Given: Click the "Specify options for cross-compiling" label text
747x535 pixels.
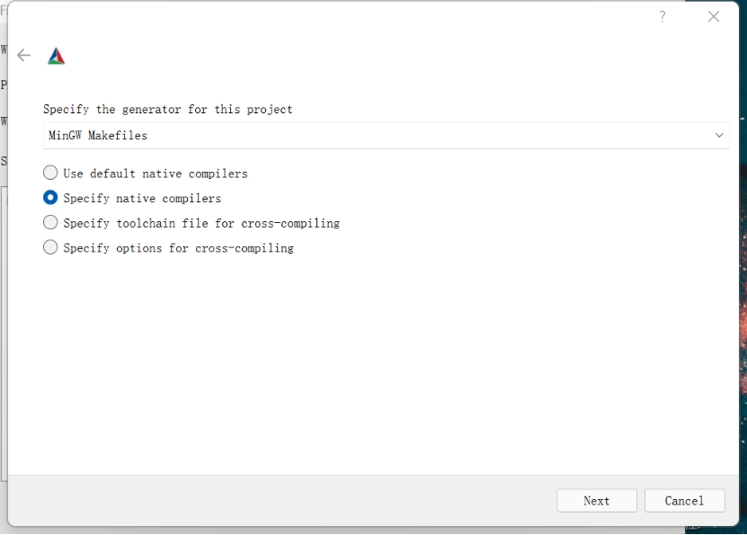Looking at the screenshot, I should [178, 247].
